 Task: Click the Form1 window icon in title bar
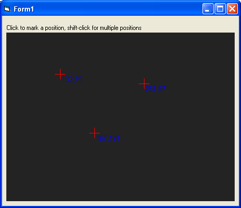pyautogui.click(x=7, y=9)
